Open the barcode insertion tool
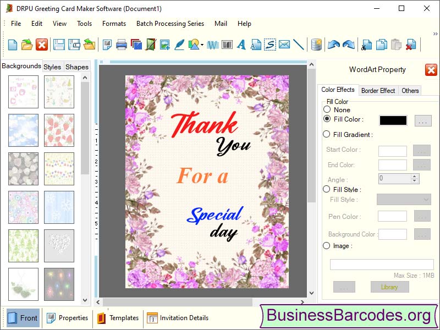Viewport: 440px width, 330px height. tap(227, 45)
